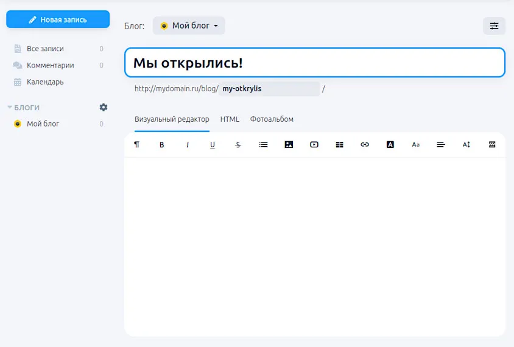Insert a page break (cut) marker

tap(492, 144)
